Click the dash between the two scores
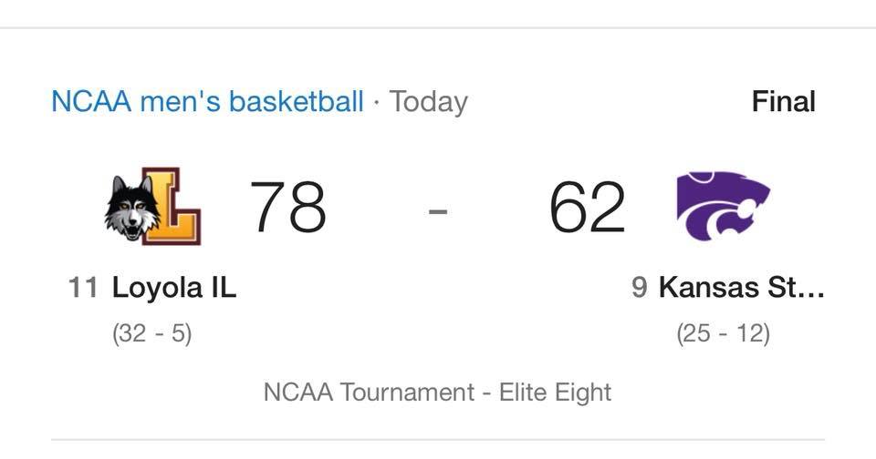The height and width of the screenshot is (459, 876). (x=438, y=209)
